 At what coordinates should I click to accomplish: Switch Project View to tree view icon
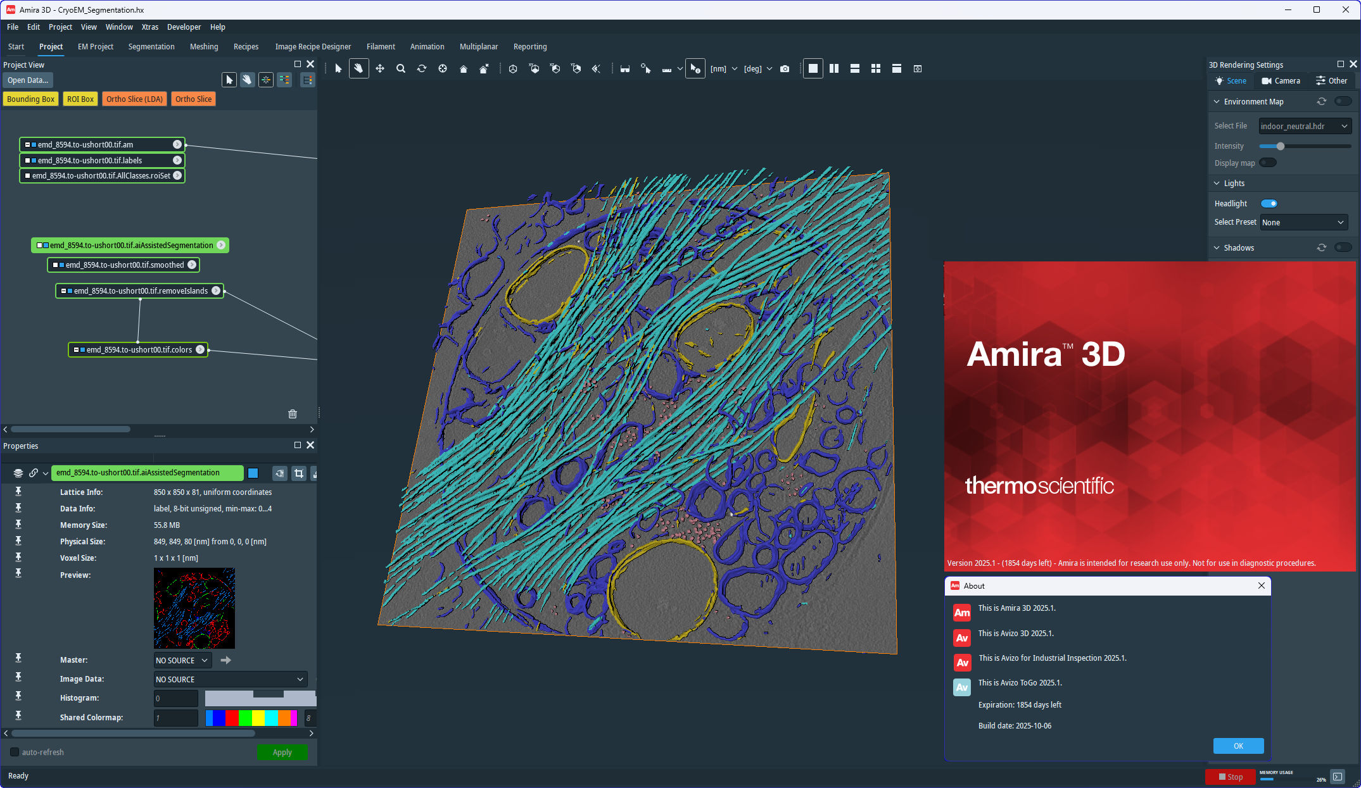pos(307,80)
